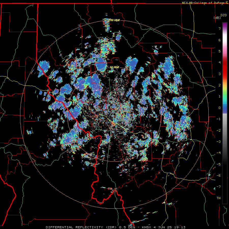The image size is (229, 229).
Task: Click the 3 value on color scale
Action: [220, 74]
